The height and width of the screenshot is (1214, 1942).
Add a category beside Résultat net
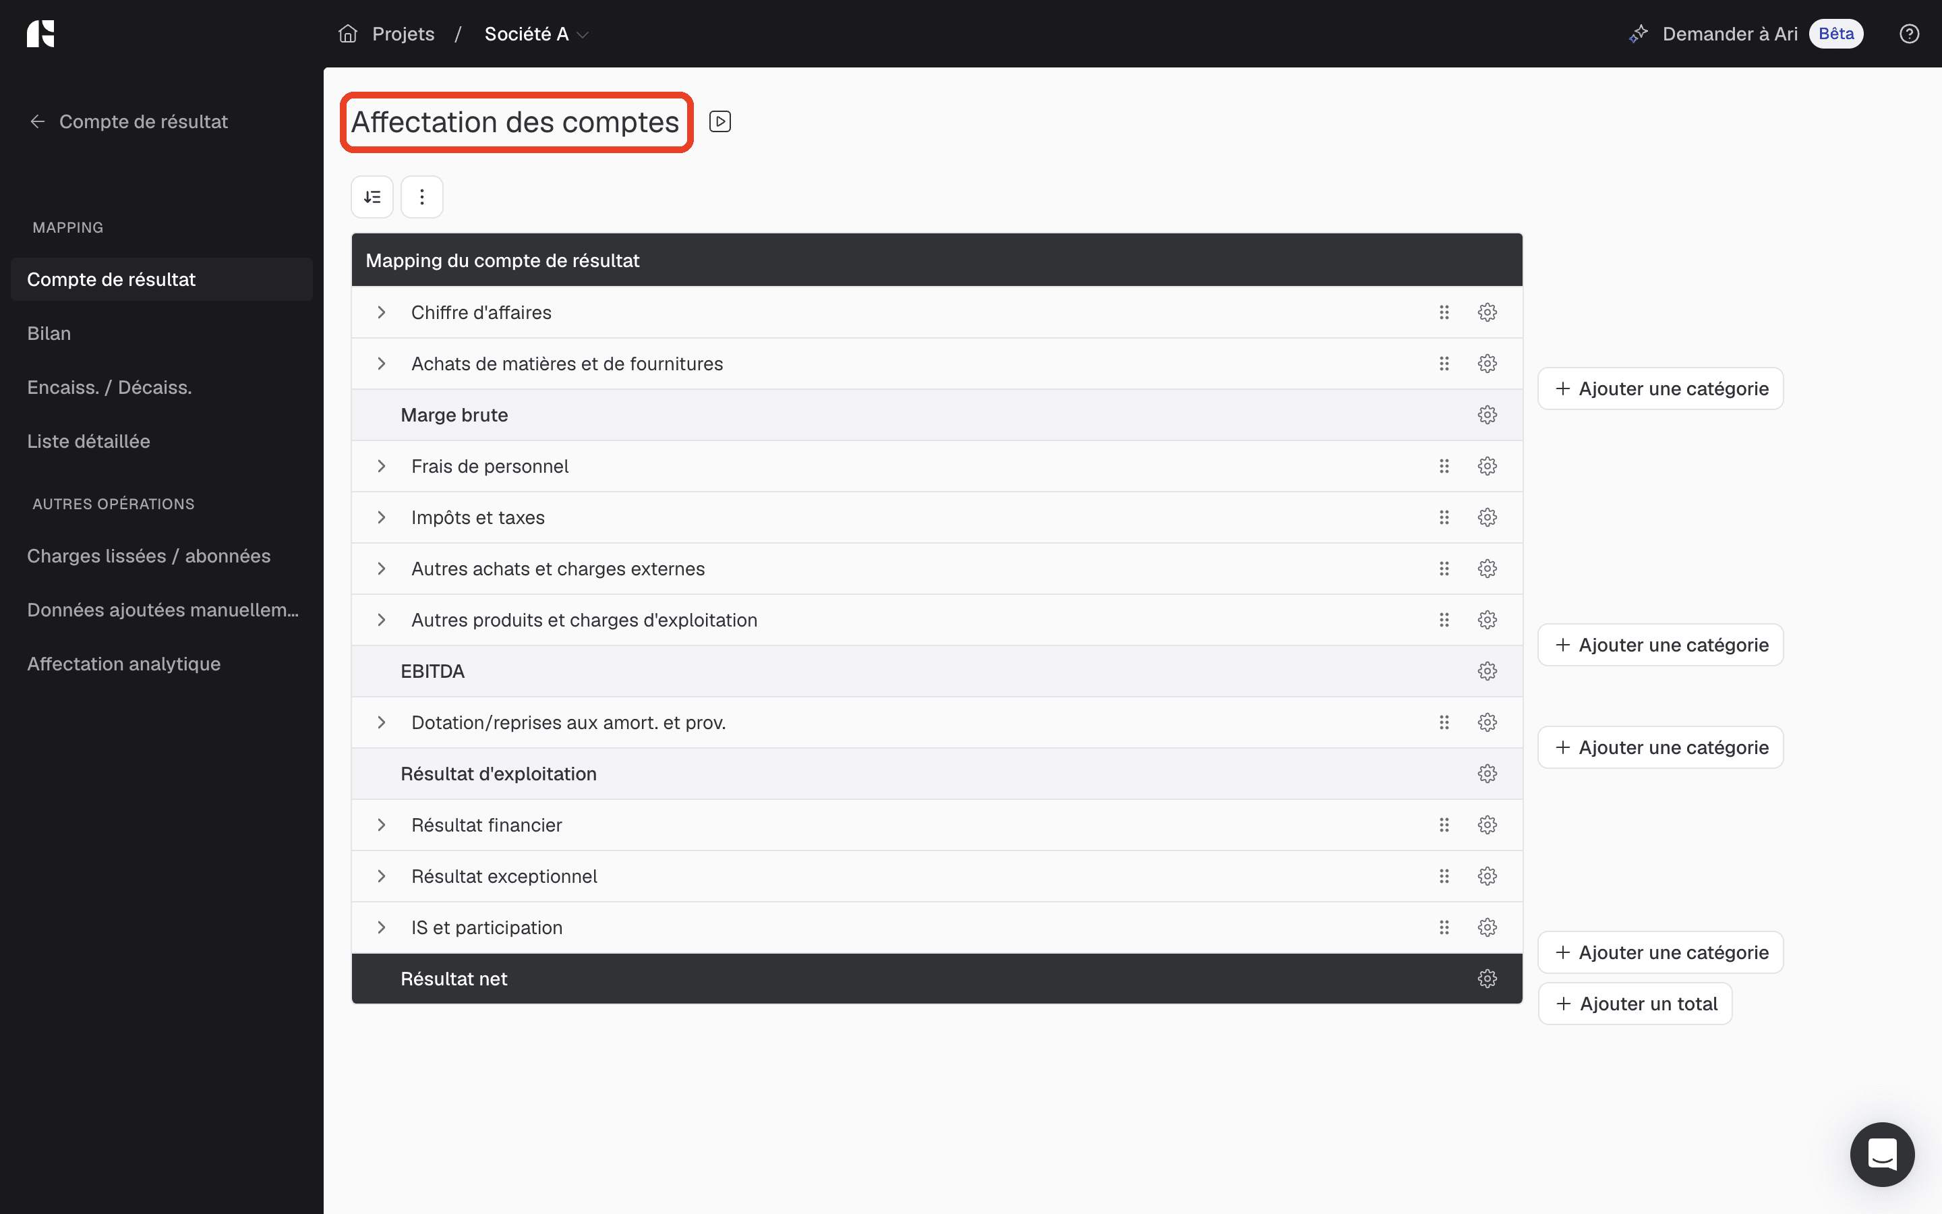[x=1660, y=952]
